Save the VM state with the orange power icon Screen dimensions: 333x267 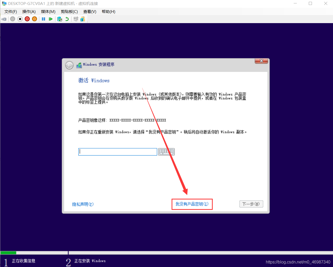pos(34,19)
